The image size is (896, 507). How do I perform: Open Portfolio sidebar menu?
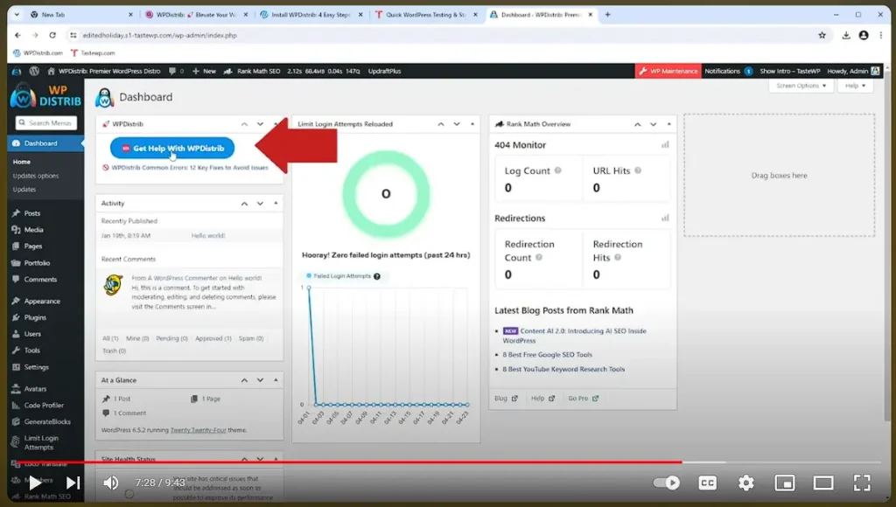(37, 263)
